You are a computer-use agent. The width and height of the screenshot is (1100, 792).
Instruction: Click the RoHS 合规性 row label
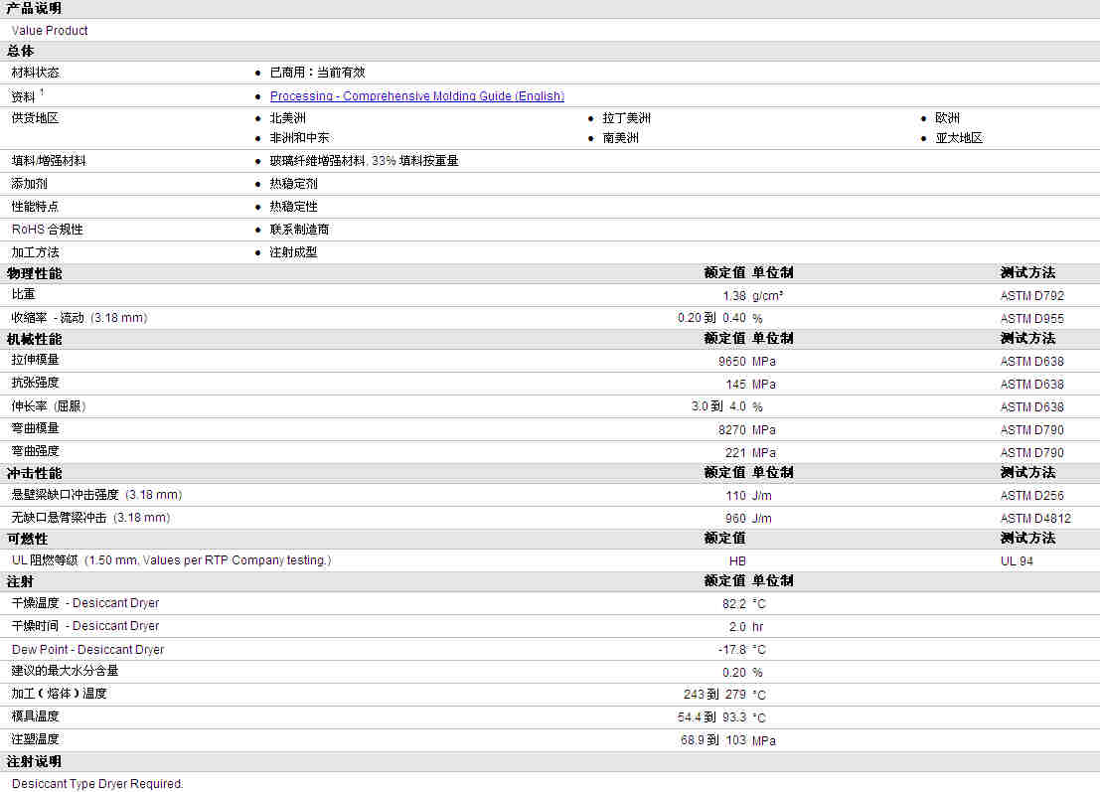[x=47, y=230]
